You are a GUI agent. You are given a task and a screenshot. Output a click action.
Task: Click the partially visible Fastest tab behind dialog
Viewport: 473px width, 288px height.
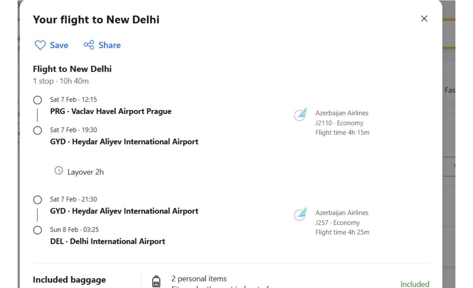tap(450, 90)
